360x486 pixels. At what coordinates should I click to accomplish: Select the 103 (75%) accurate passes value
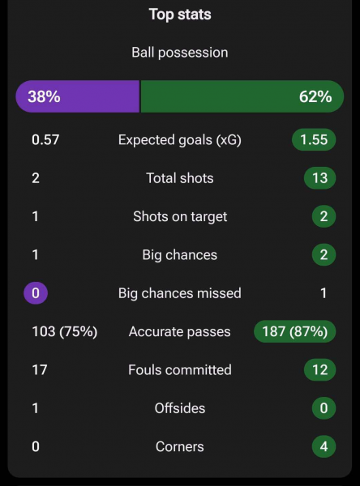[65, 331]
